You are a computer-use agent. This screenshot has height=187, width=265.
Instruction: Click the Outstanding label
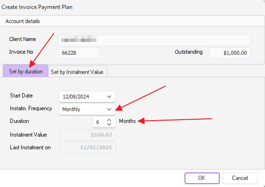(x=189, y=52)
